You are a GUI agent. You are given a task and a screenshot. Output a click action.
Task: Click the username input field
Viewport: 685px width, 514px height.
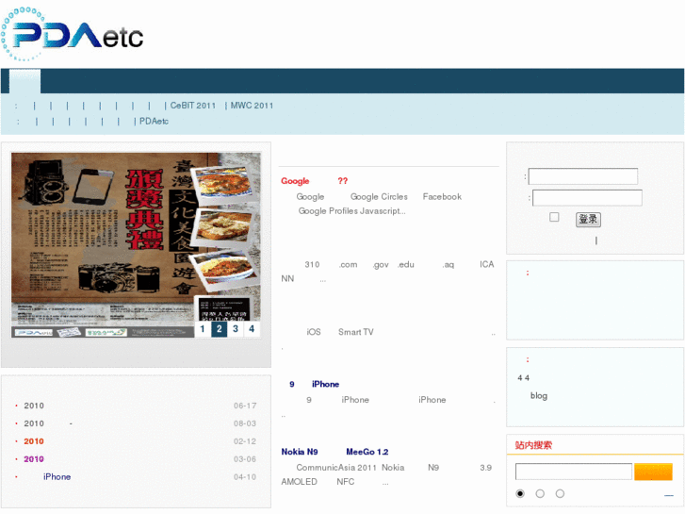(x=583, y=176)
